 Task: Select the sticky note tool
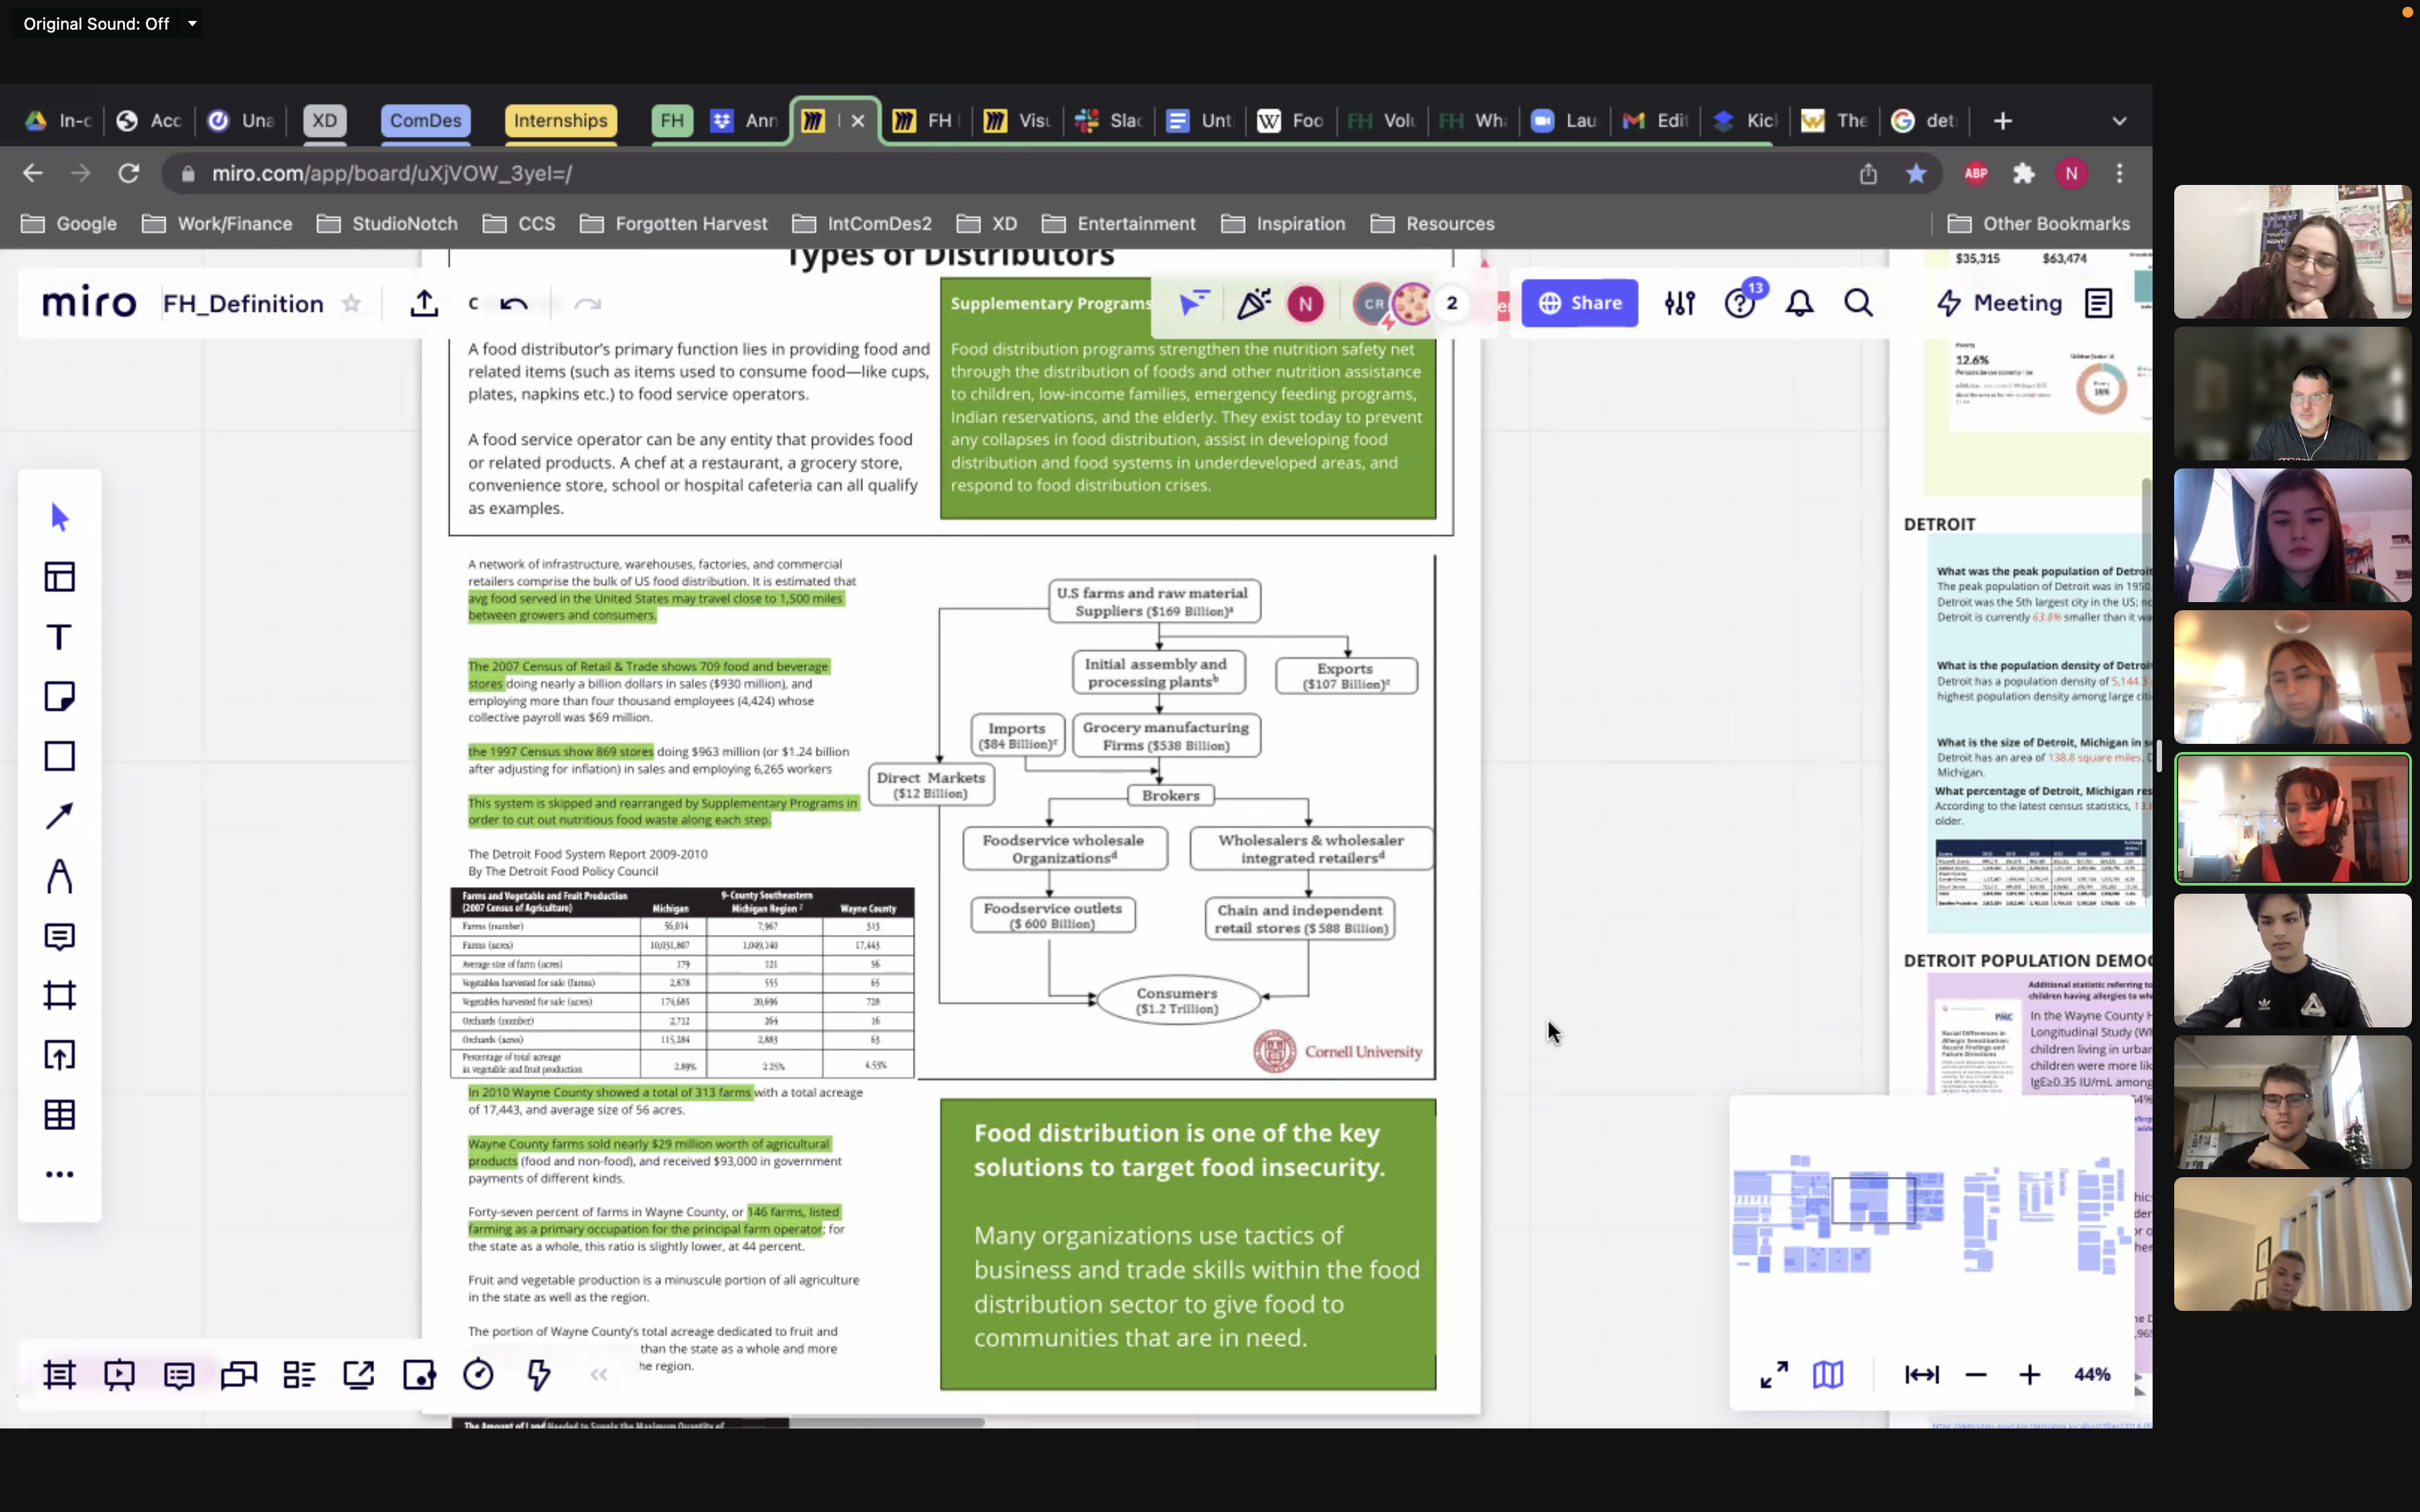59,696
